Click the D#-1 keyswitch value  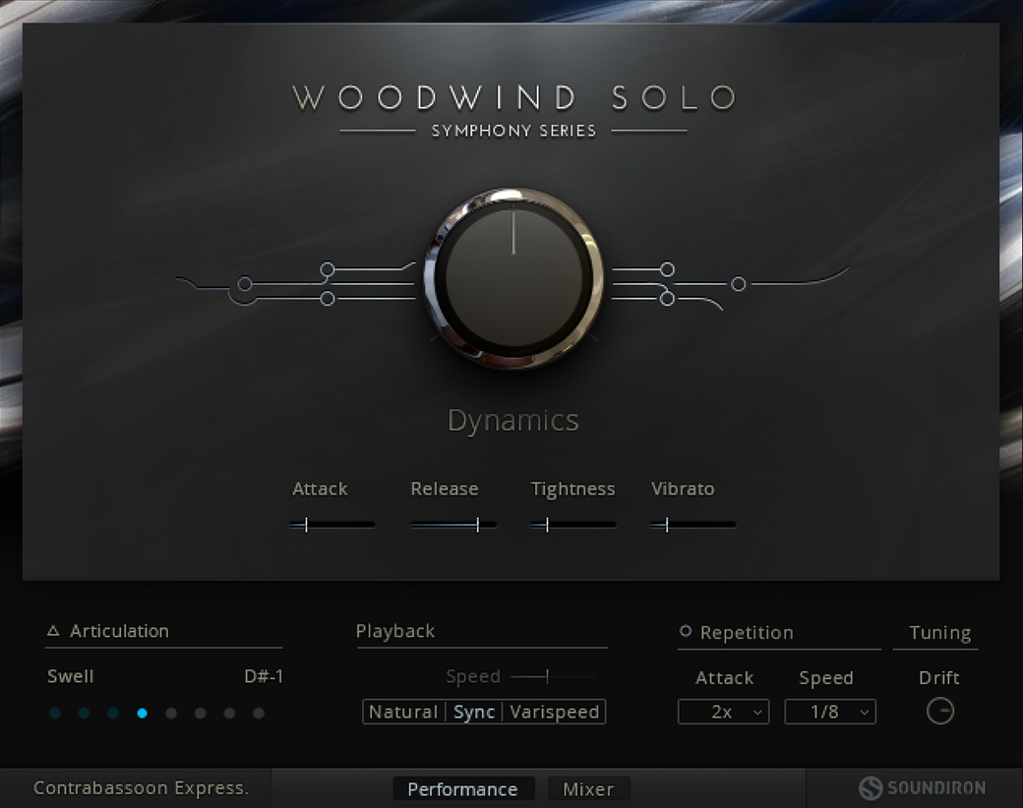pos(264,676)
